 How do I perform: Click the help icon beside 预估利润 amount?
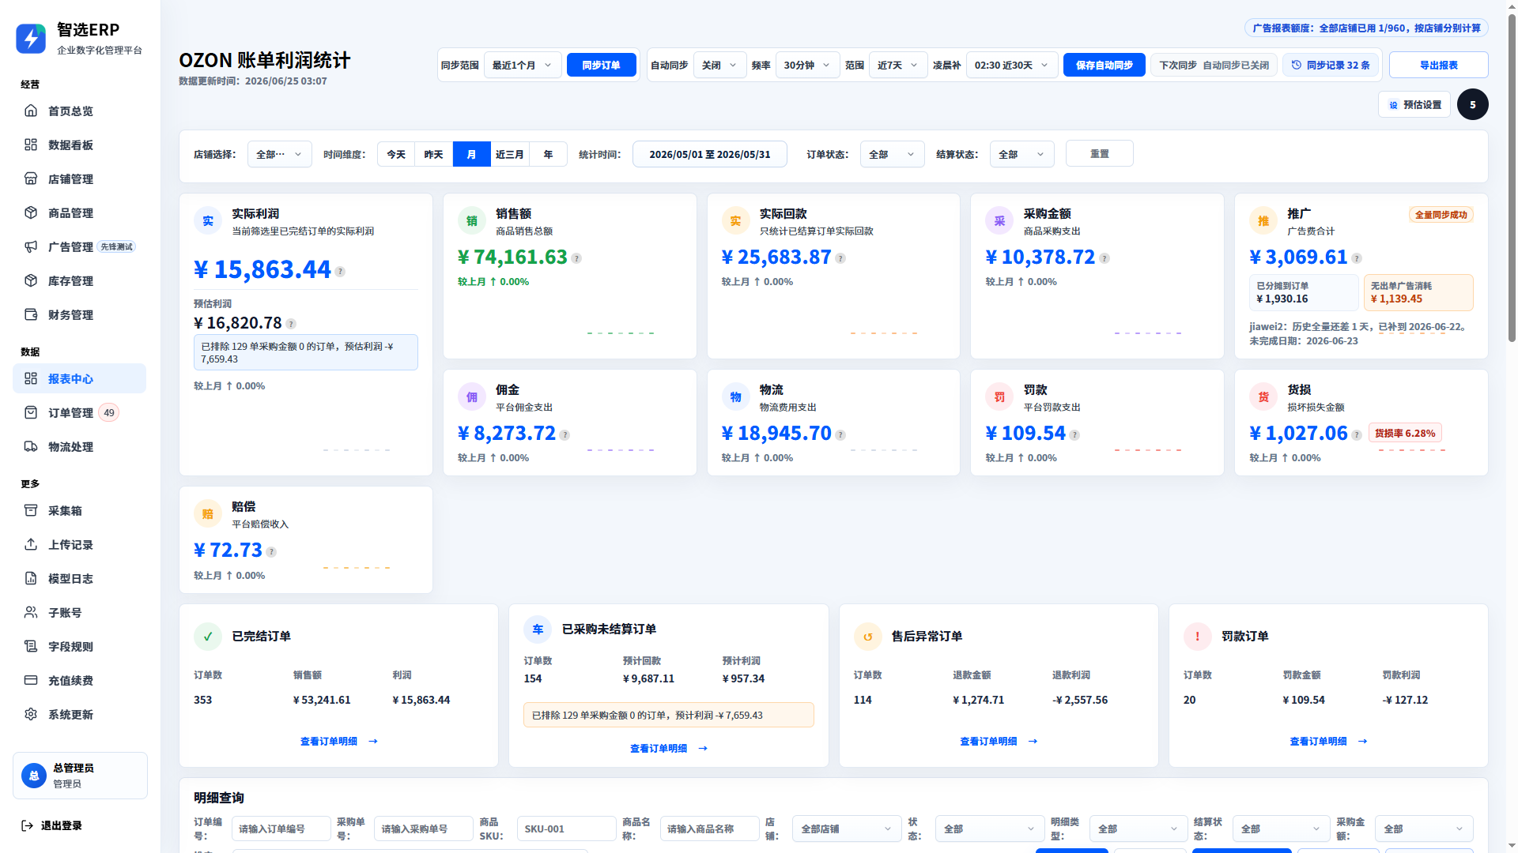[291, 324]
